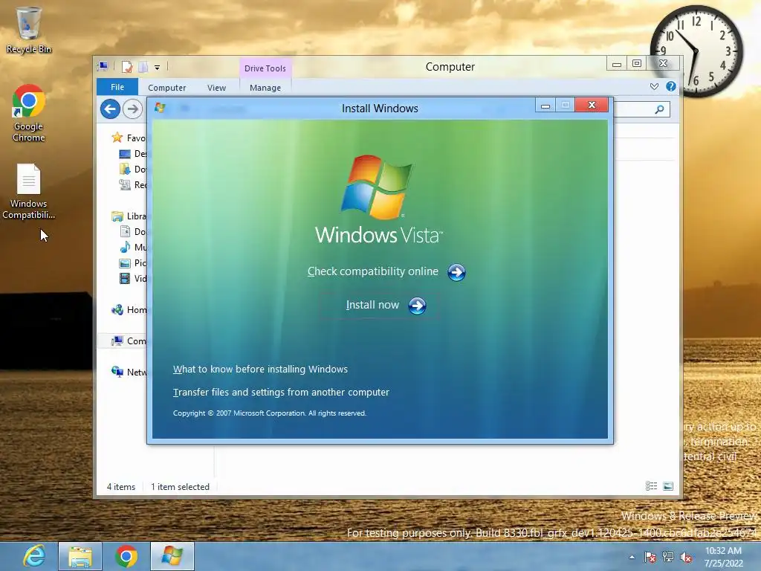
Task: Open What to know before installing Windows
Action: coord(260,369)
